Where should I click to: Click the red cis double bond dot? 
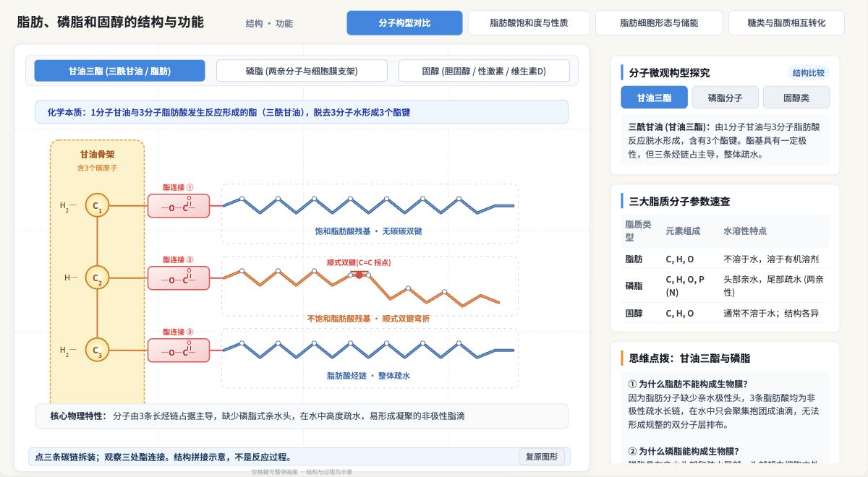coord(359,275)
